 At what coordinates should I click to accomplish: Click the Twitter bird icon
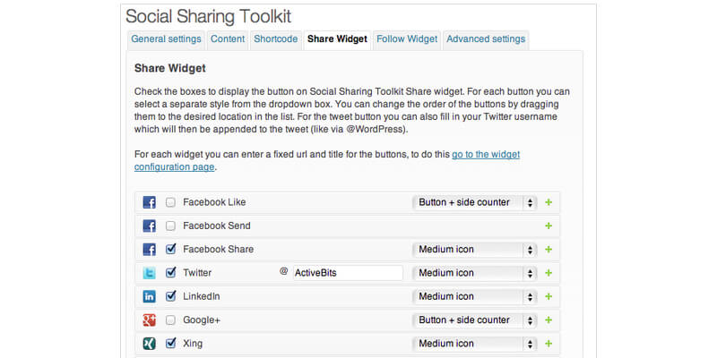[150, 273]
